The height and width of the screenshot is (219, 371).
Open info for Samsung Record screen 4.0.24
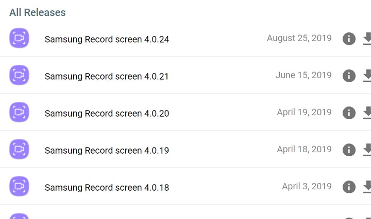[x=349, y=39]
